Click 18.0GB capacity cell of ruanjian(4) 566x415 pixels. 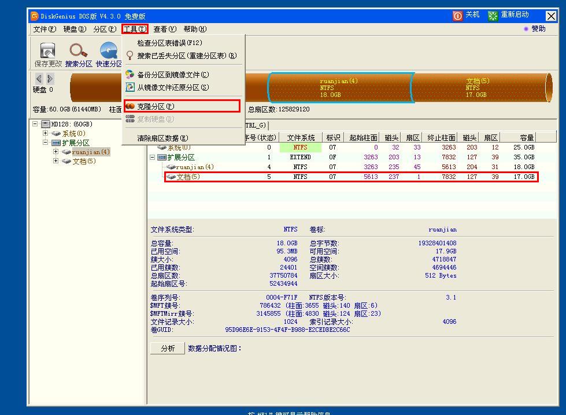[x=524, y=167]
